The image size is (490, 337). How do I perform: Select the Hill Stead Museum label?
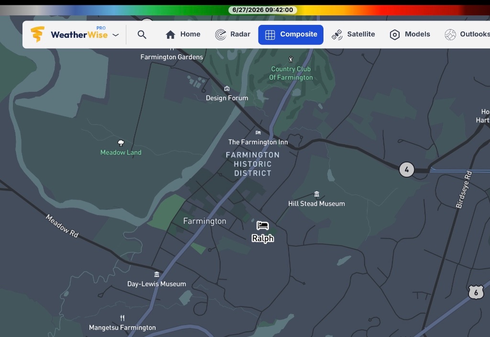pos(317,204)
